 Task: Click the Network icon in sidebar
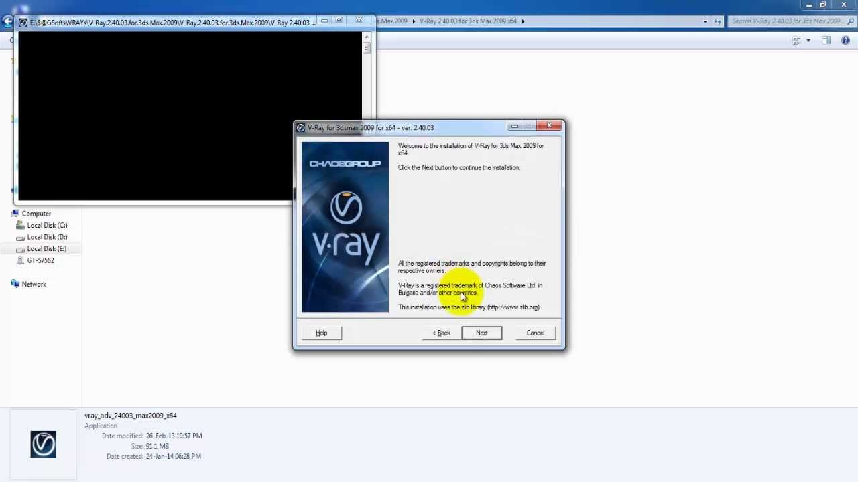click(15, 284)
